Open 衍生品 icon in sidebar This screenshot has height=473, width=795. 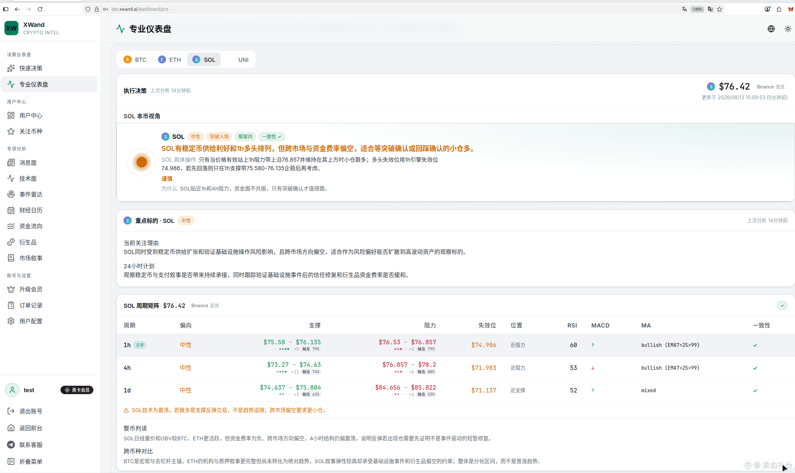click(x=11, y=242)
